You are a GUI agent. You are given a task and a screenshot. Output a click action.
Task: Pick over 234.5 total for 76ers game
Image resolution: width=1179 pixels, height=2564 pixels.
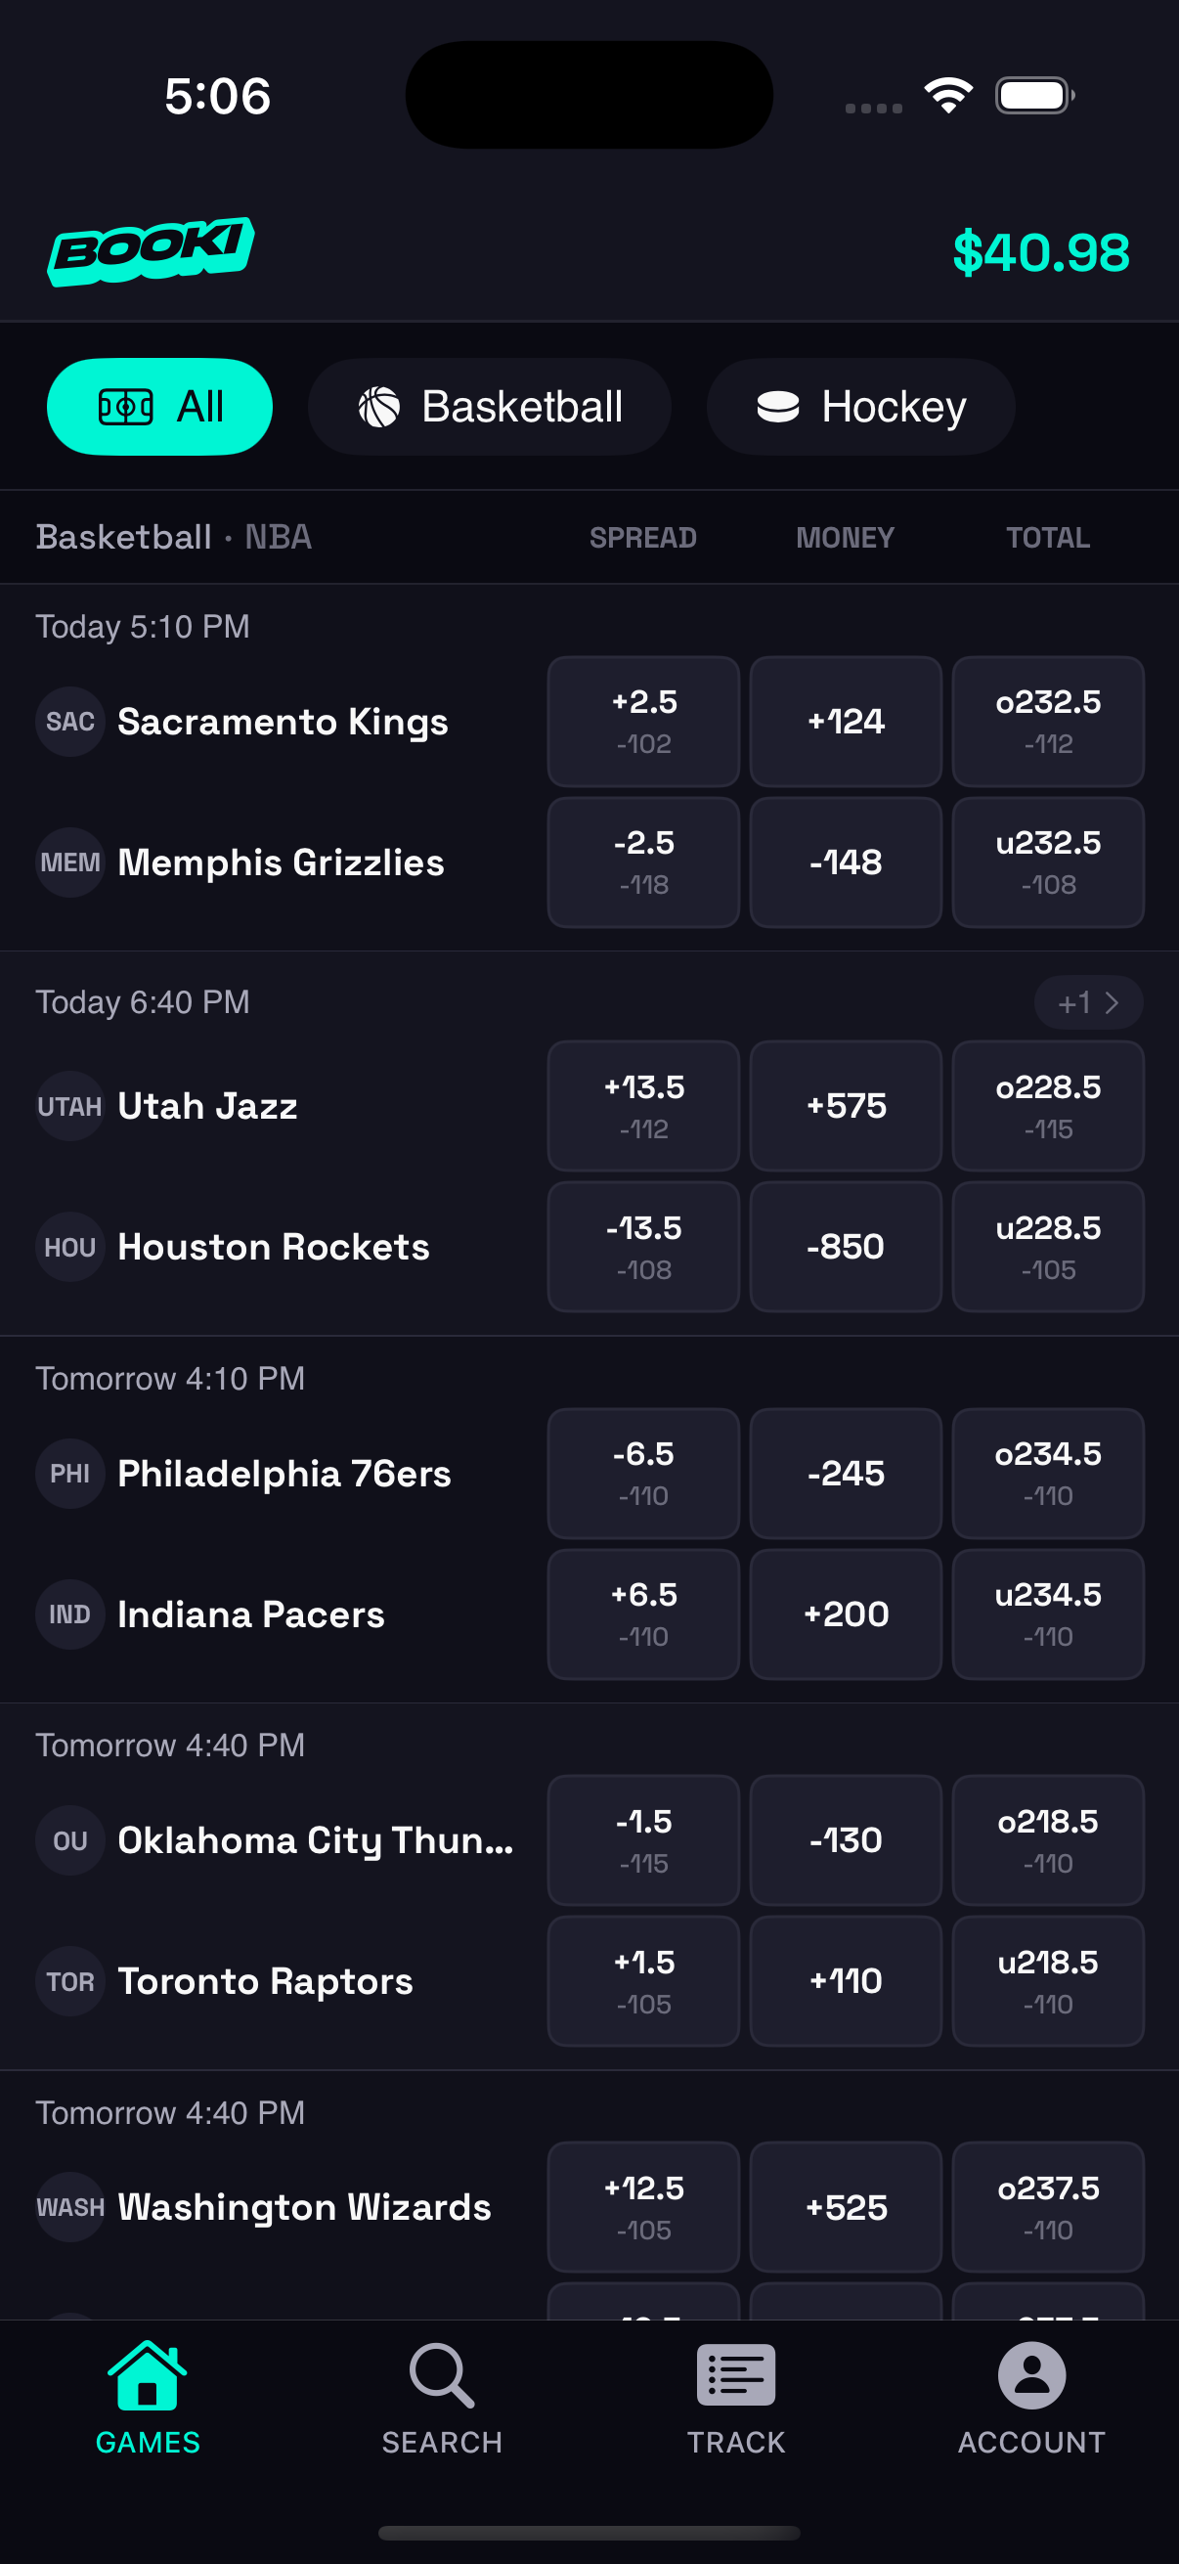[1048, 1474]
